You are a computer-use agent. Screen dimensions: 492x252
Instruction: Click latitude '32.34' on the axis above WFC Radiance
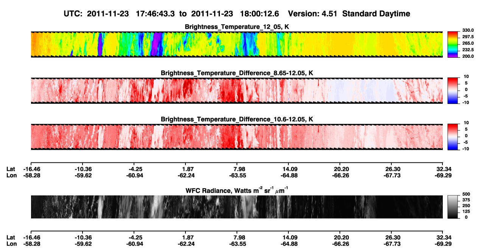pyautogui.click(x=443, y=169)
